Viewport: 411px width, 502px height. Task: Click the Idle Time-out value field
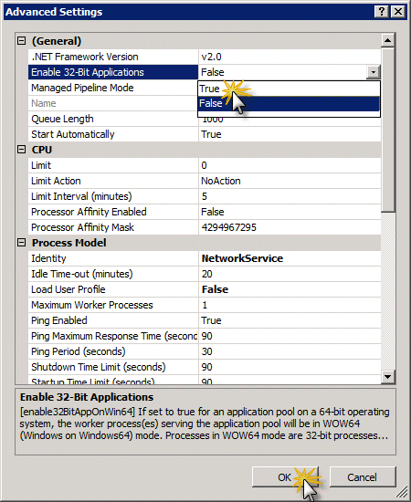point(290,274)
